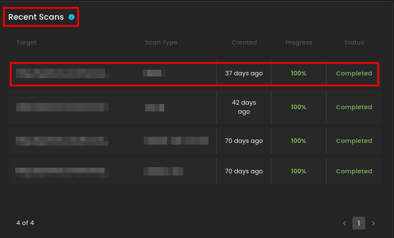This screenshot has height=238, width=394.
Task: Click the Status column header
Action: pyautogui.click(x=354, y=43)
